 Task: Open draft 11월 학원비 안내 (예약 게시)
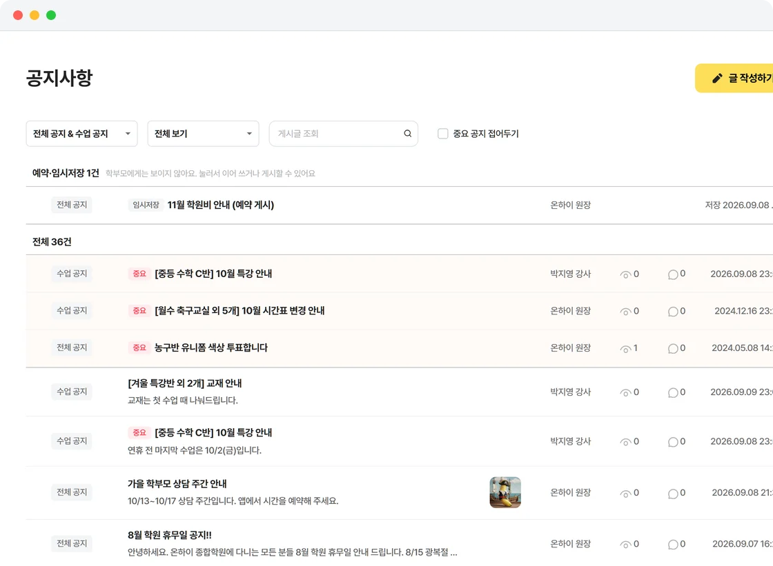220,205
